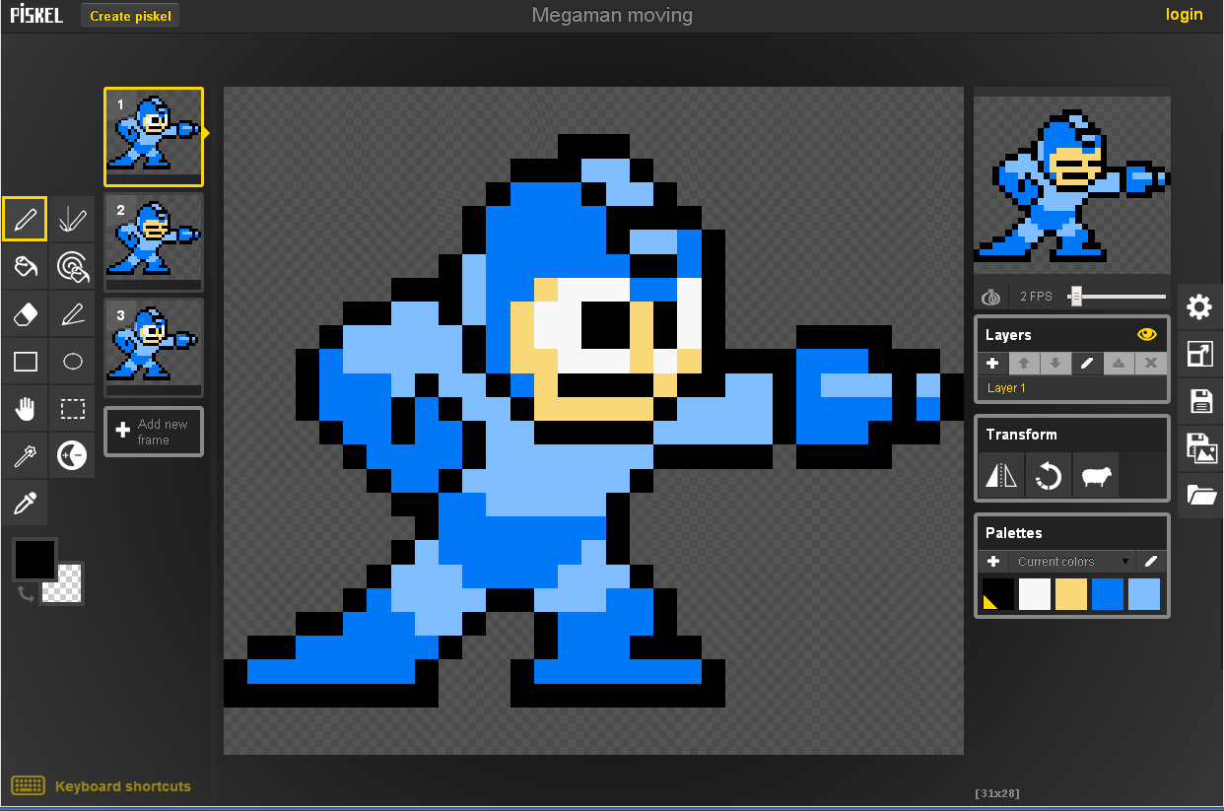This screenshot has width=1224, height=811.
Task: Select the Color picker eyedropper tool
Action: (25, 503)
